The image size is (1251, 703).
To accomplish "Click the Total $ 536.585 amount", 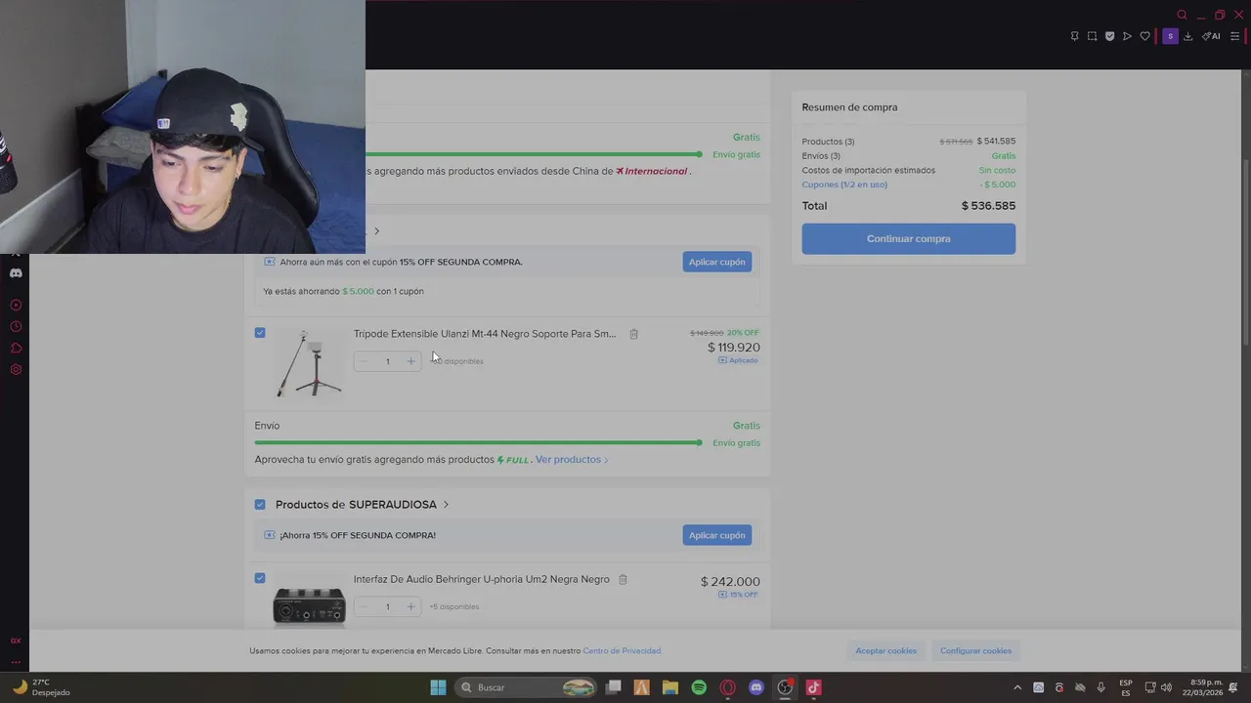I will tap(988, 206).
